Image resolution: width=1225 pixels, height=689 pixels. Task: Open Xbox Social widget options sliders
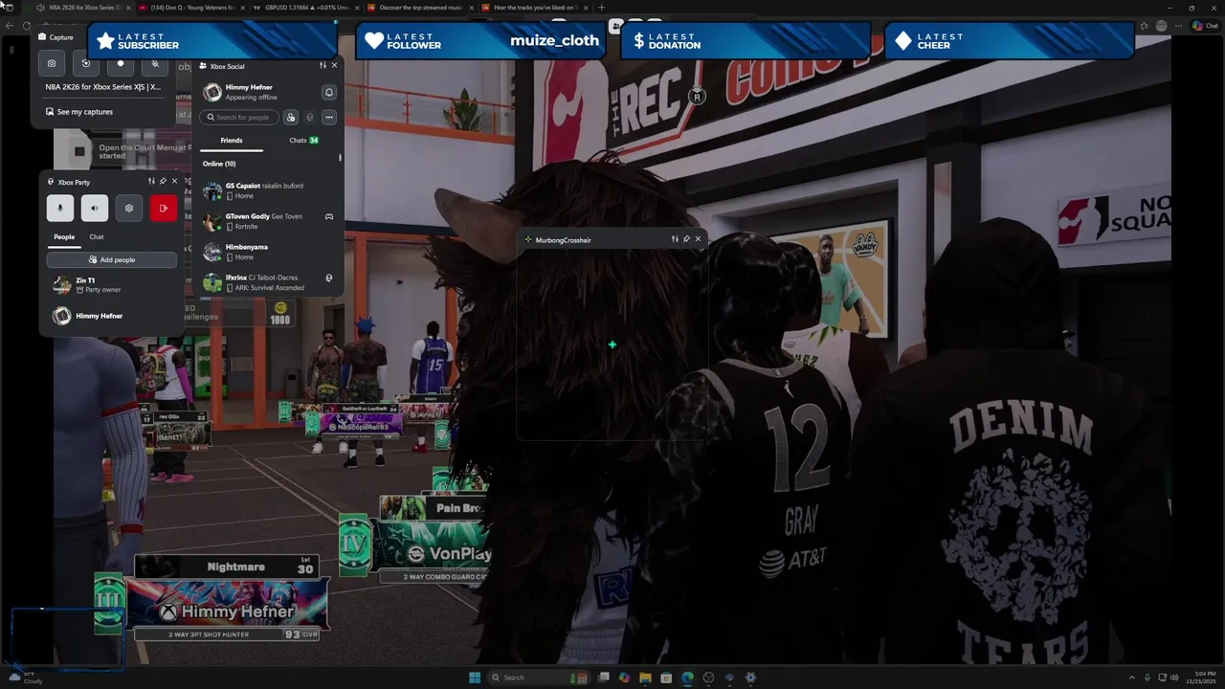(x=323, y=65)
